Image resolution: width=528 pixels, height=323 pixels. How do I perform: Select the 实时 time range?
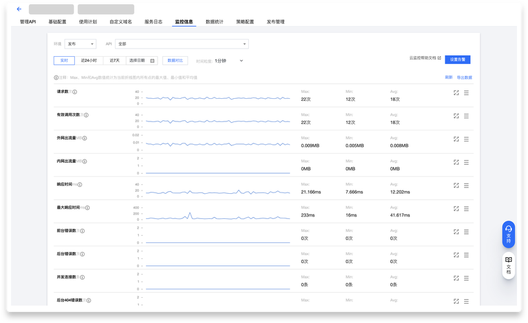pos(64,61)
